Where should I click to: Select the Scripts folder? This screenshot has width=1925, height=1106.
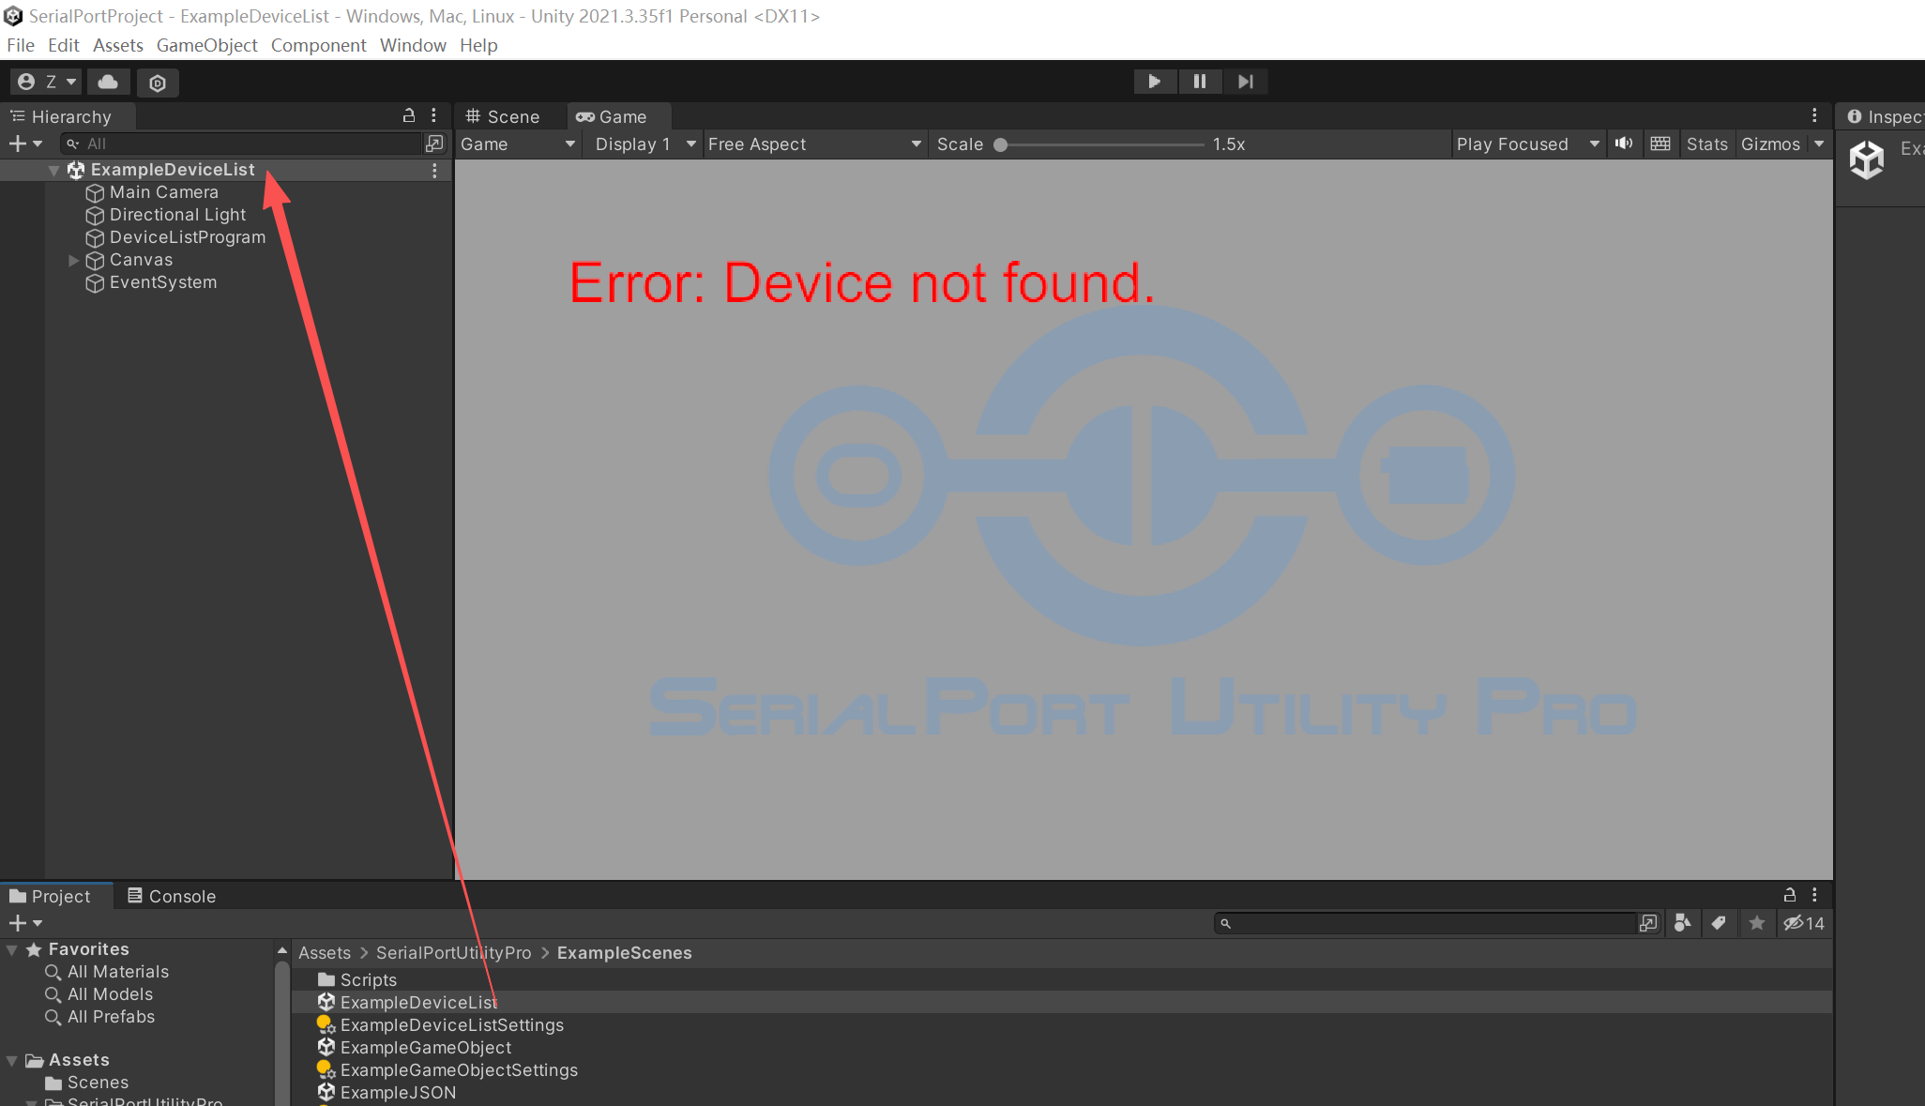(357, 980)
